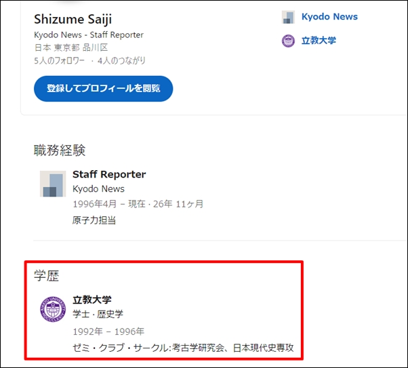Click the 5人のフォロワー follower count
The height and width of the screenshot is (368, 408).
(60, 60)
